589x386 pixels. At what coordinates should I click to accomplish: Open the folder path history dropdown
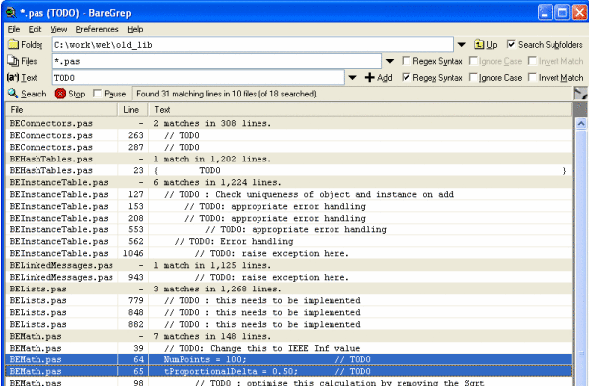[x=462, y=45]
